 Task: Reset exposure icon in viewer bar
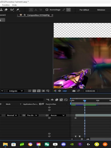tap(59, 91)
